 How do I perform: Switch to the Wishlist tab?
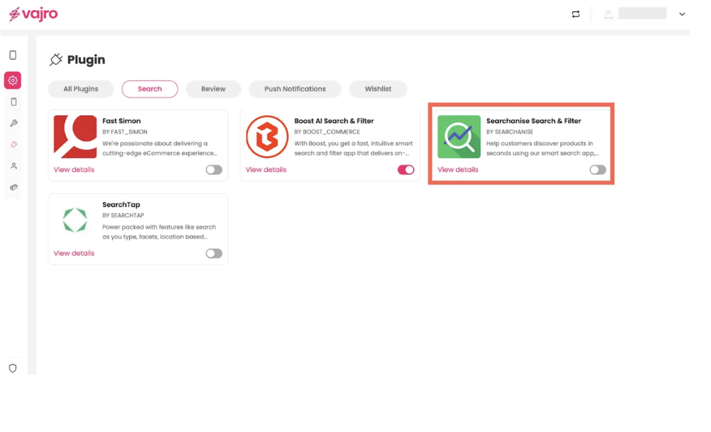pos(378,89)
